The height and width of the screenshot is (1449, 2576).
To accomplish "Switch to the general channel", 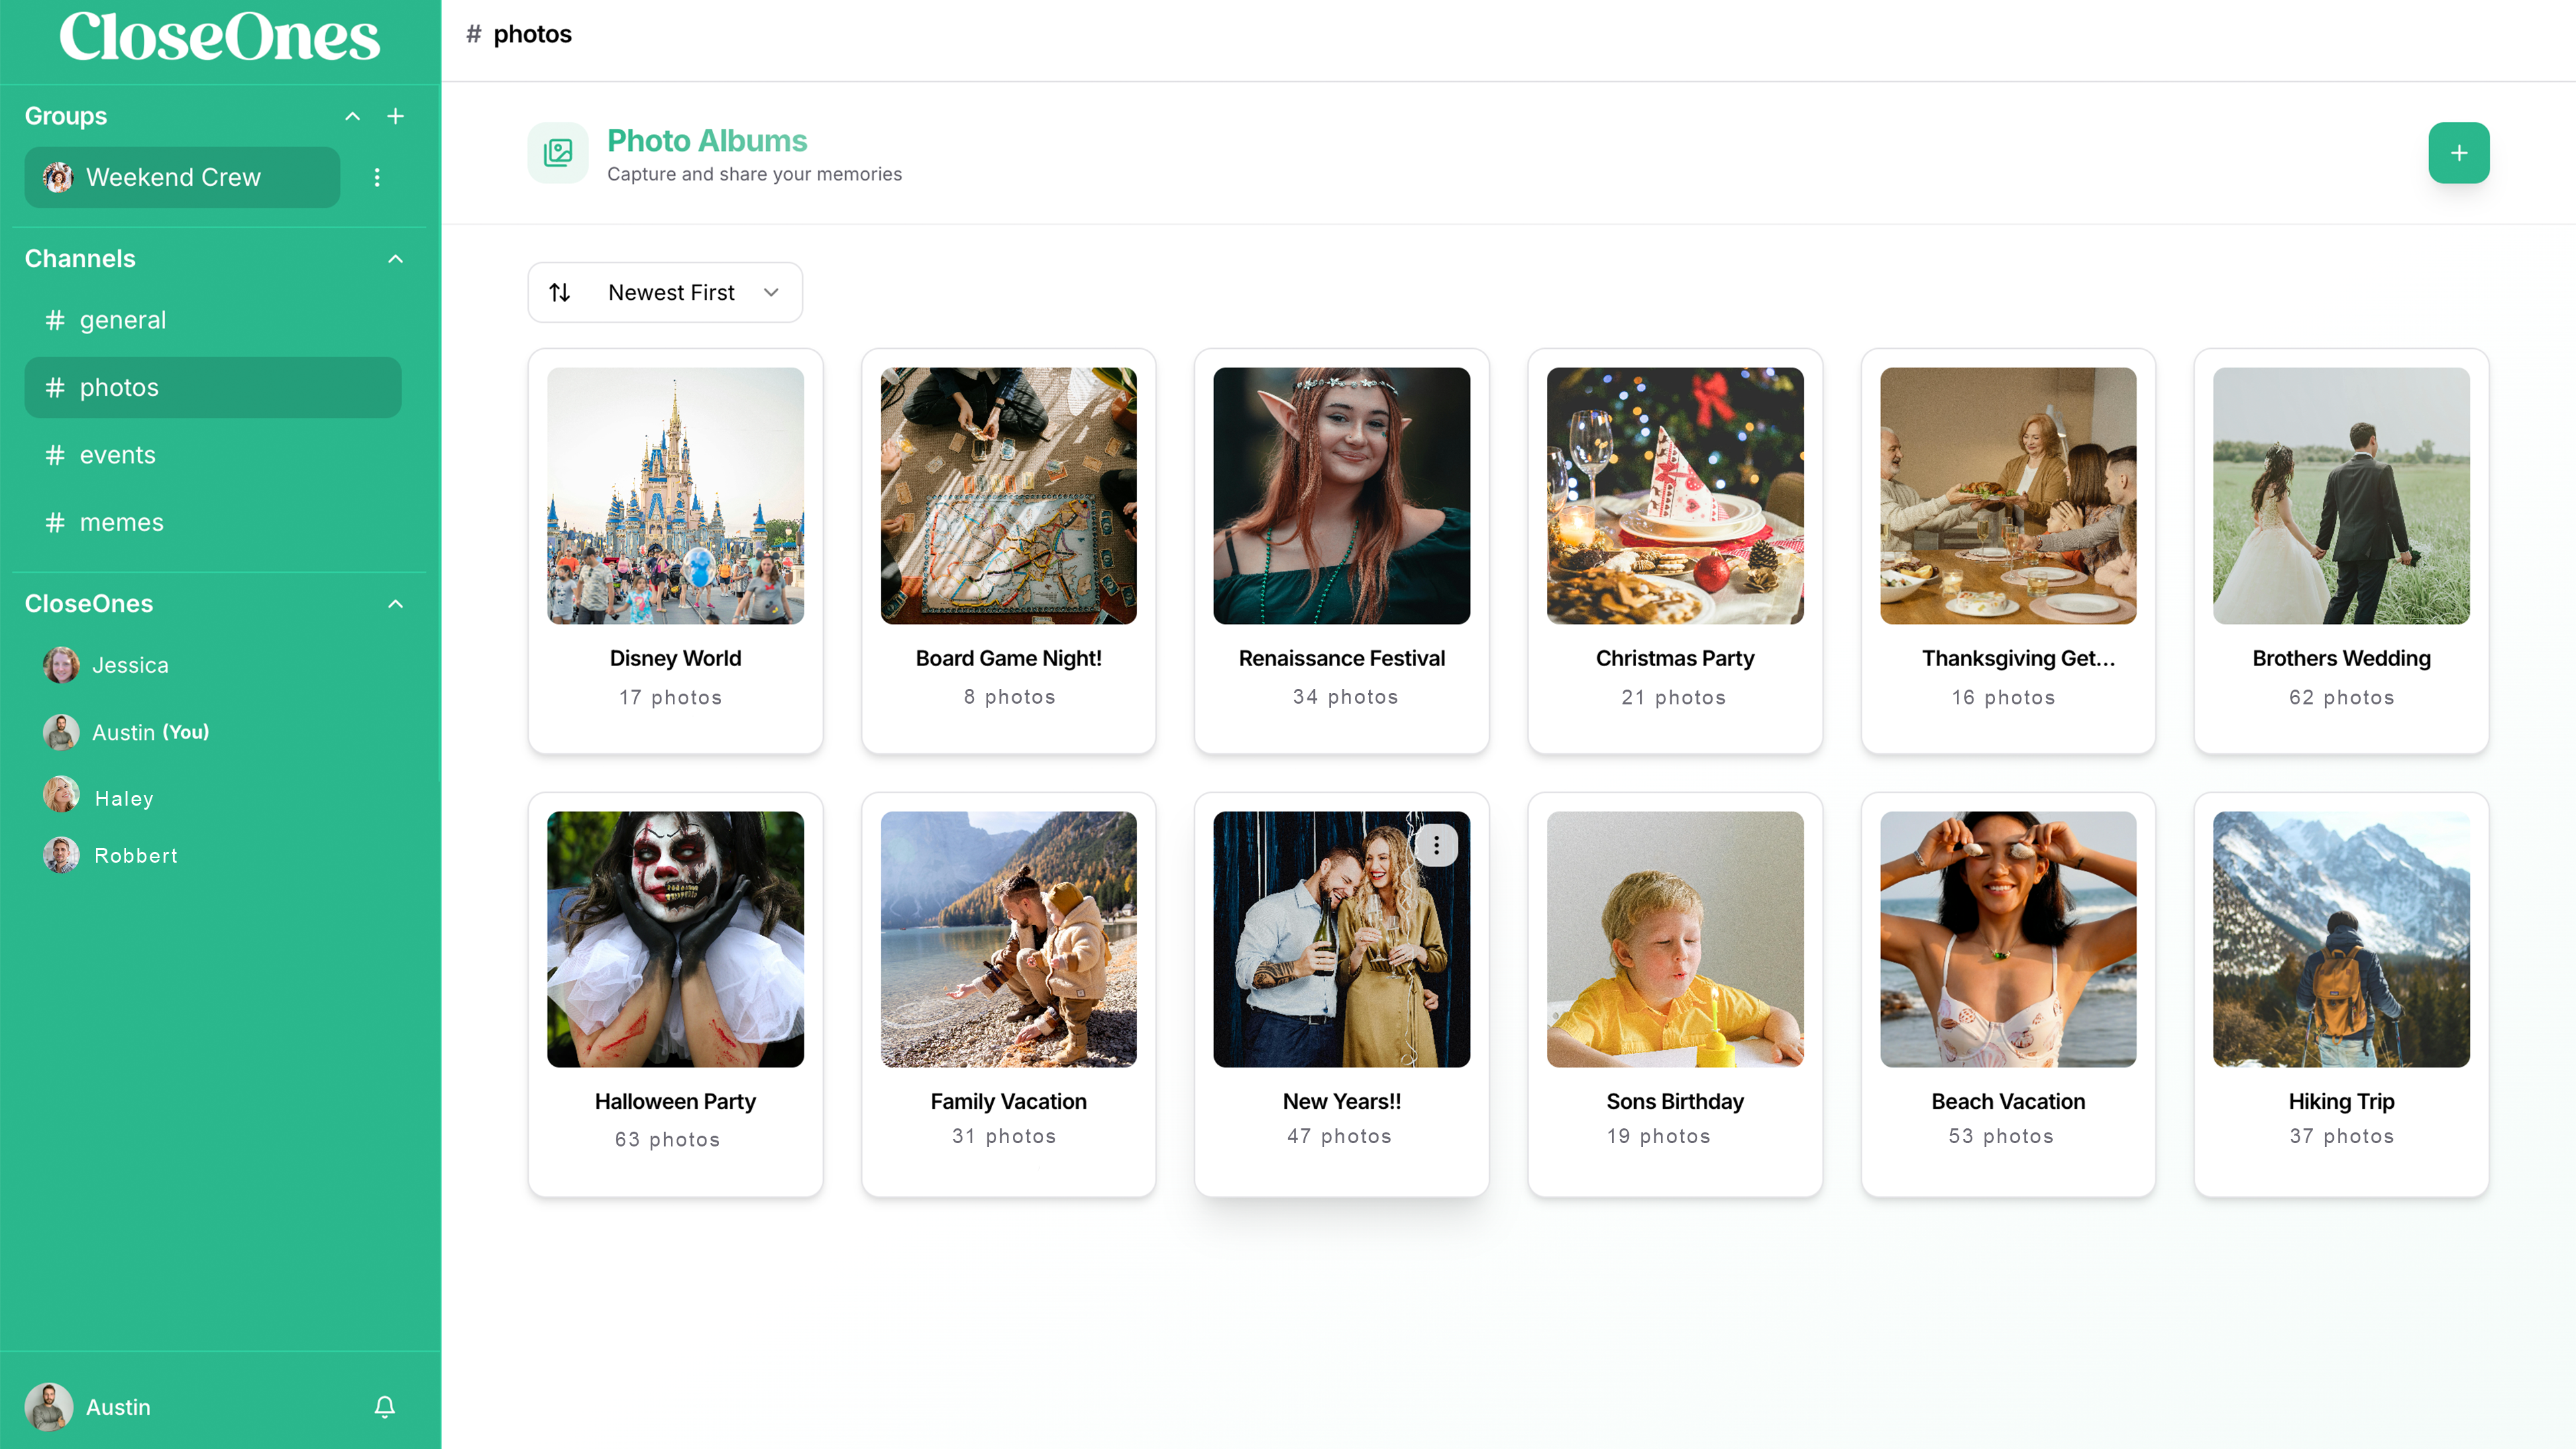I will pyautogui.click(x=122, y=320).
